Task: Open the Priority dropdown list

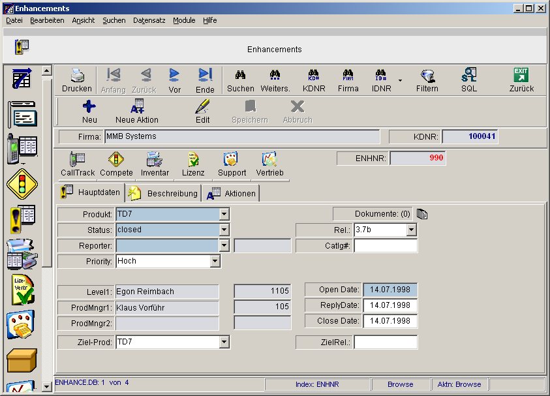Action: (215, 261)
